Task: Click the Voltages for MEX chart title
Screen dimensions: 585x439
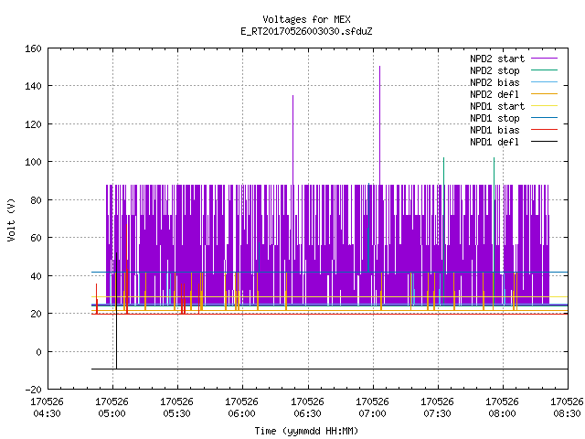Action: point(306,19)
